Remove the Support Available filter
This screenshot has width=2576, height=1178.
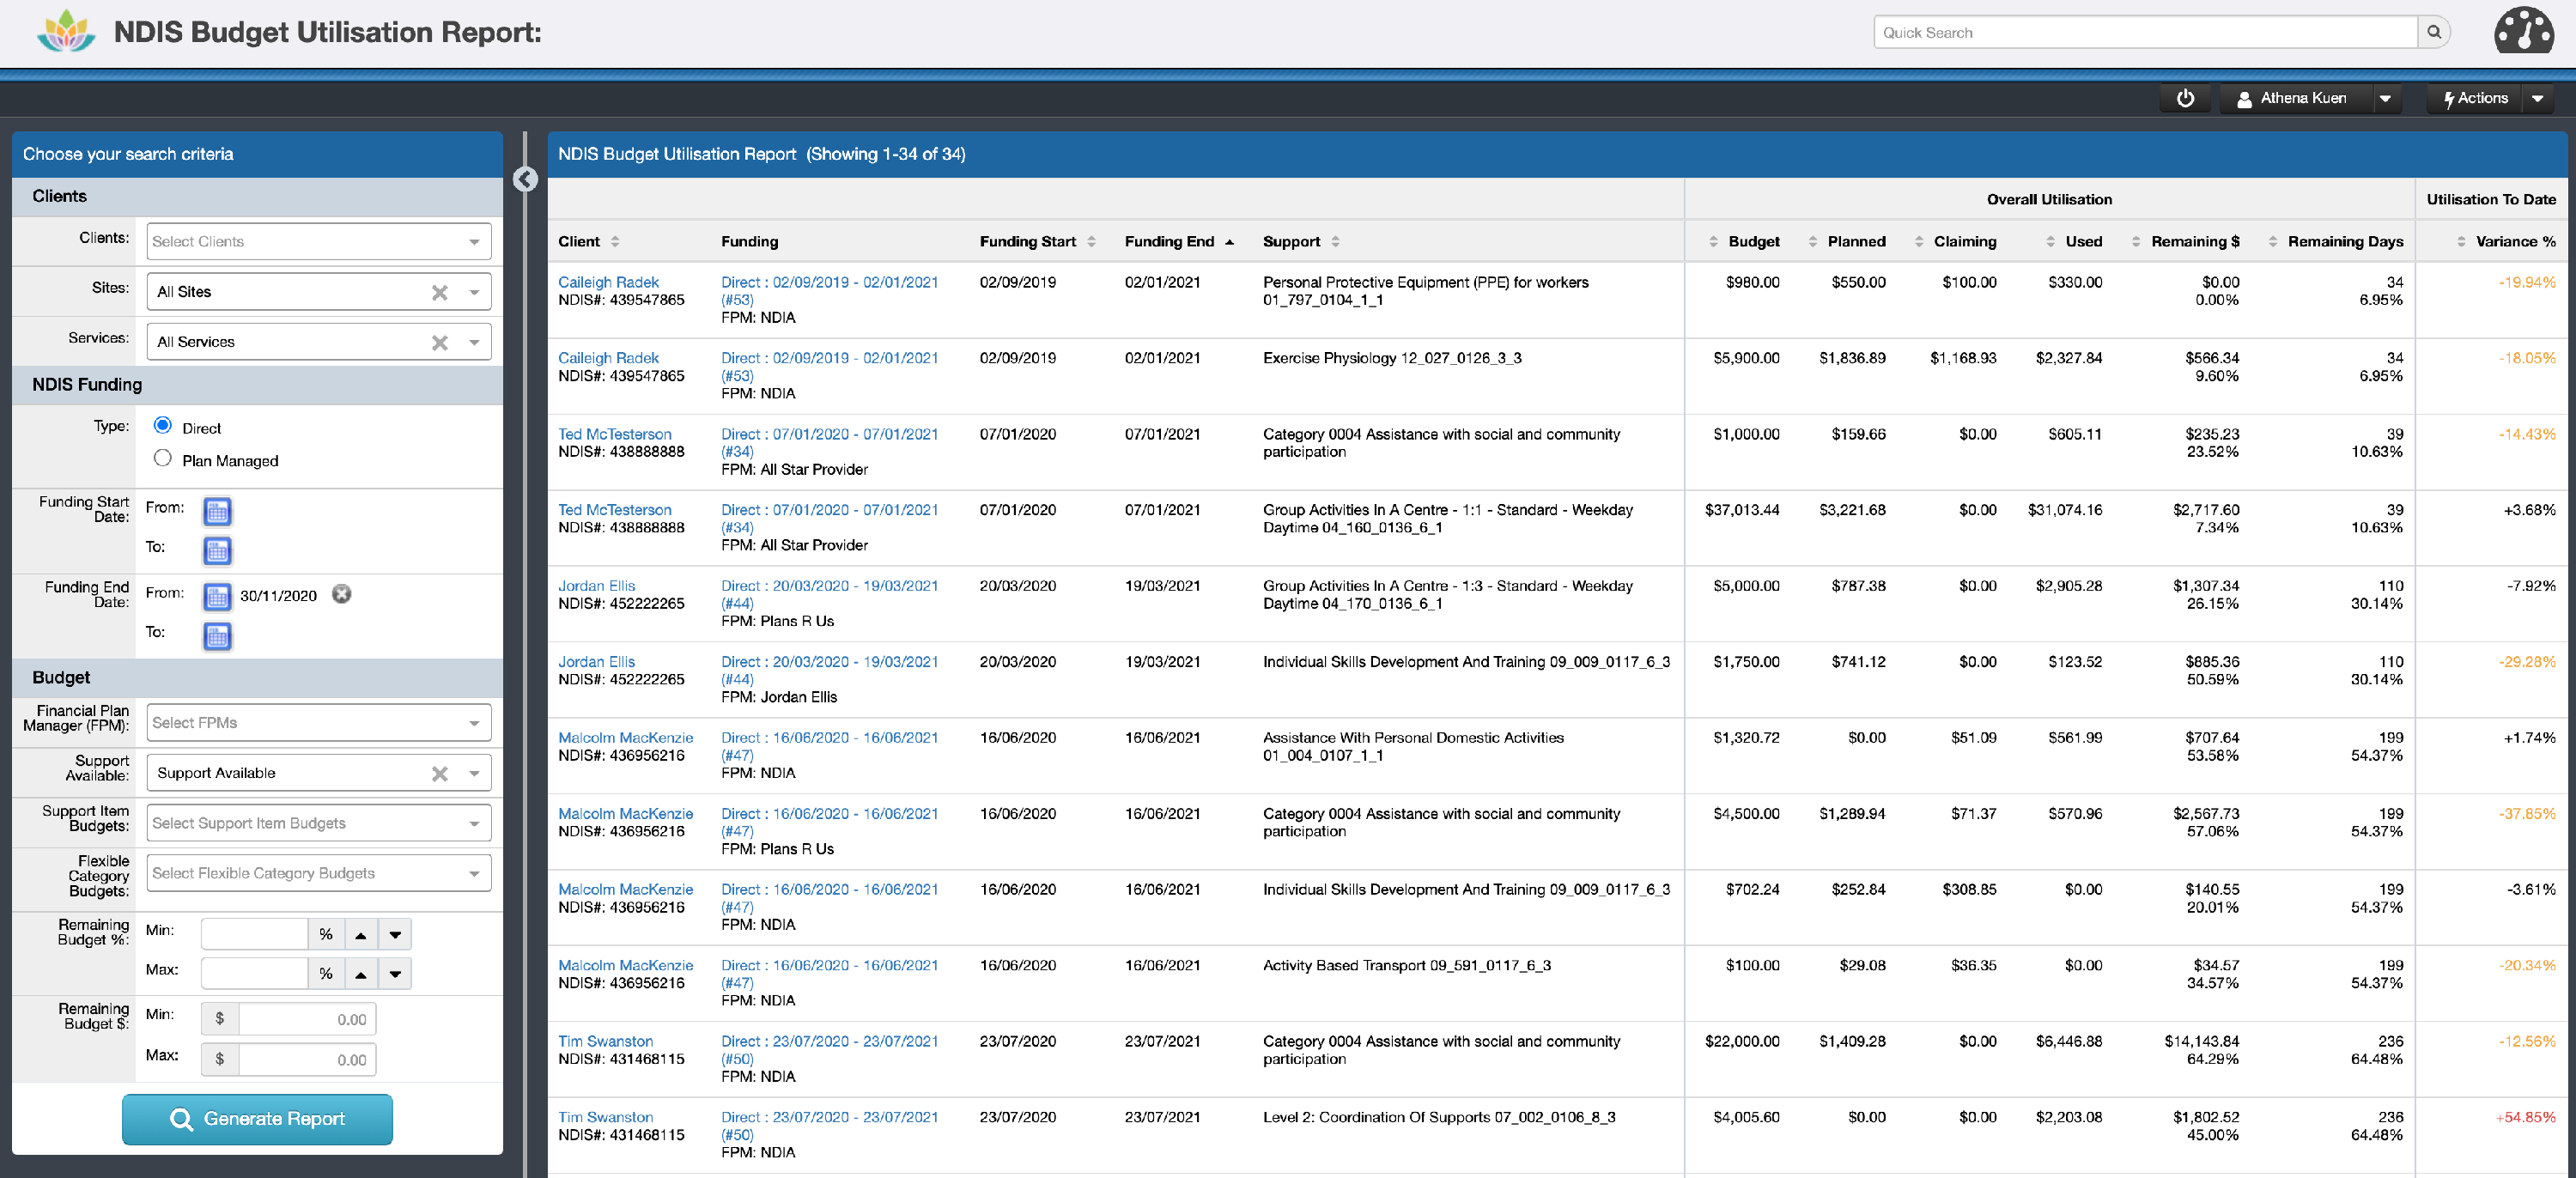(x=439, y=773)
